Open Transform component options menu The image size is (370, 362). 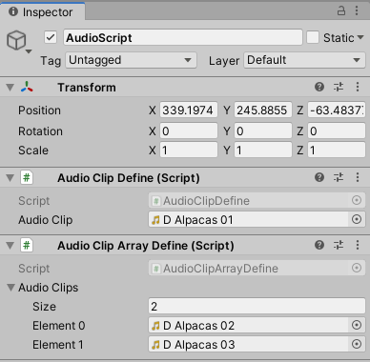[x=358, y=87]
